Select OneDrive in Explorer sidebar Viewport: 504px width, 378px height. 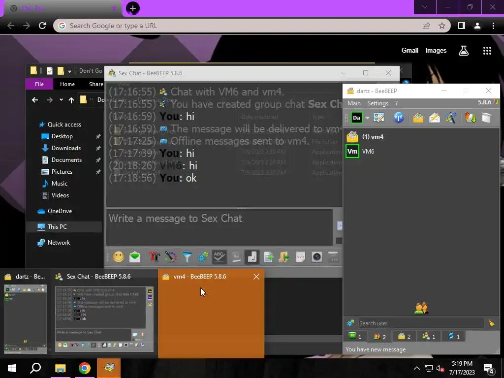[60, 211]
